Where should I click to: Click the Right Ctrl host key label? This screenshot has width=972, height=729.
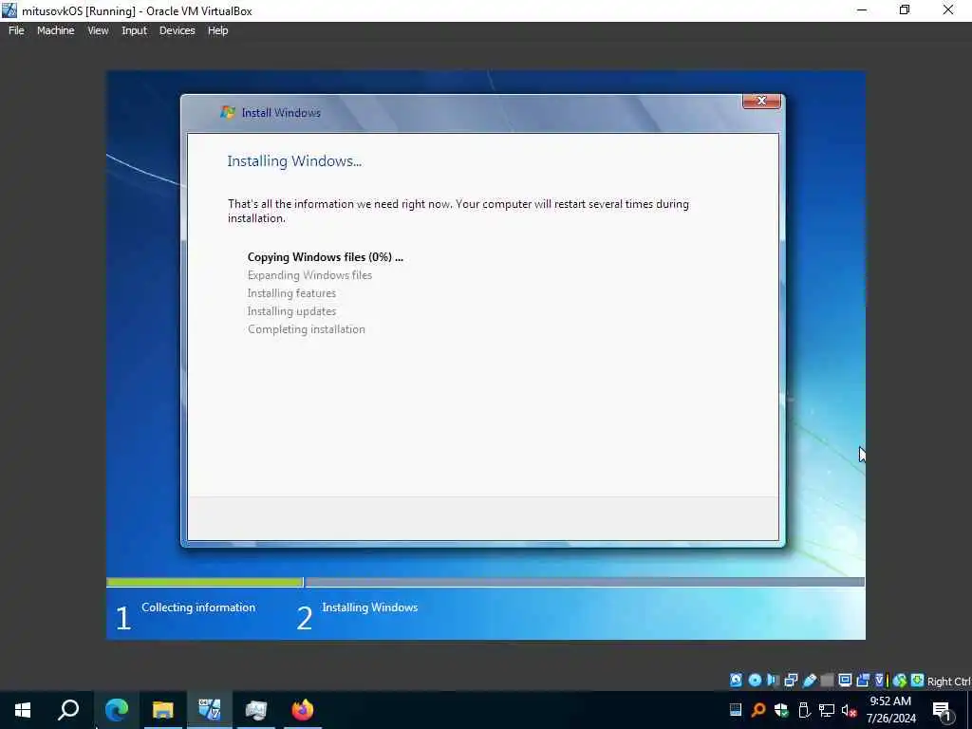[x=949, y=682]
